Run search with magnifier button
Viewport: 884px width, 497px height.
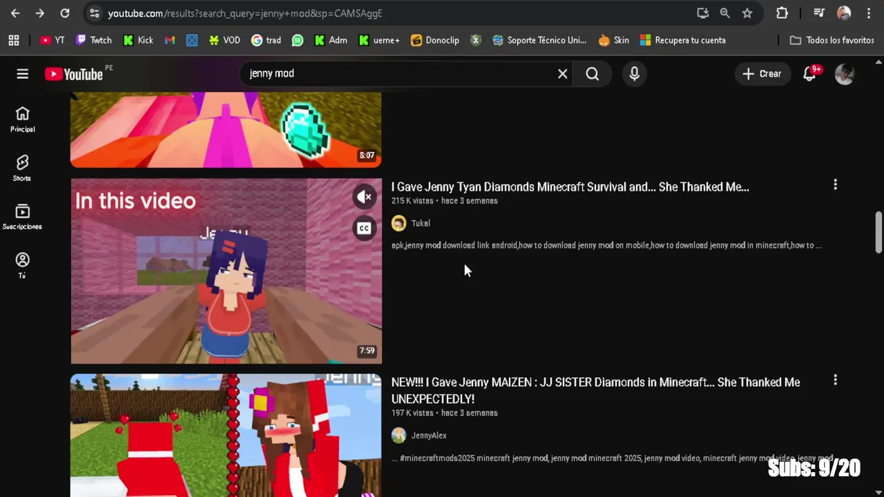(593, 74)
